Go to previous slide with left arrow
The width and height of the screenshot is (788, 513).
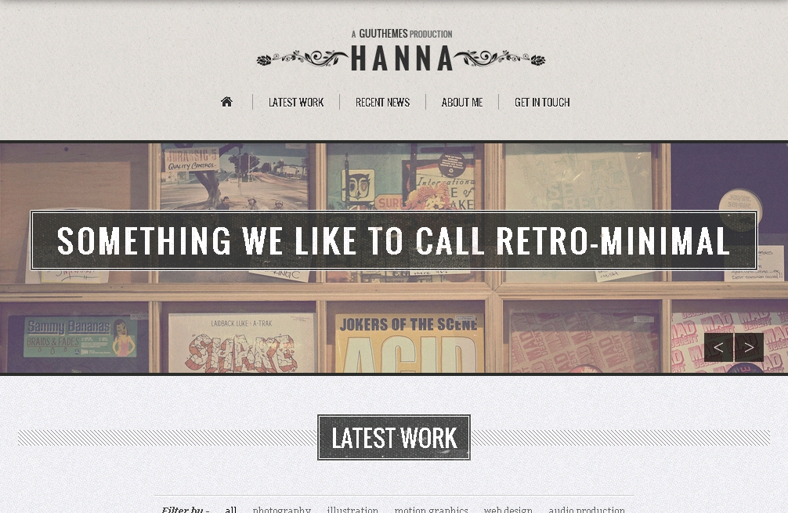[x=718, y=347]
